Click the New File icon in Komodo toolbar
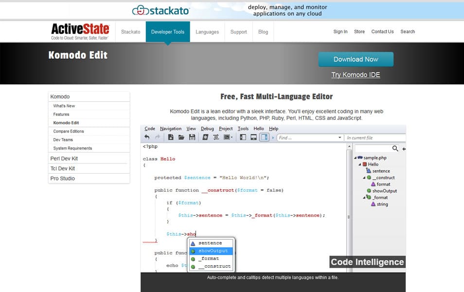Screen dimensions: 464x292 click(x=171, y=137)
